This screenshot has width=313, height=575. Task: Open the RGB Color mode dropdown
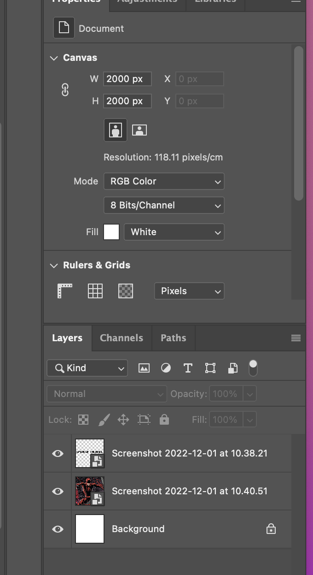(164, 181)
